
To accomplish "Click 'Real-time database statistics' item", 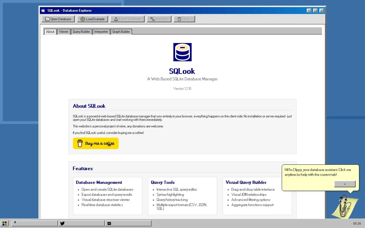I will (x=102, y=205).
